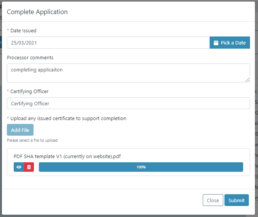Close the Complete Application dialog
This screenshot has height=217, width=258.
pyautogui.click(x=213, y=200)
